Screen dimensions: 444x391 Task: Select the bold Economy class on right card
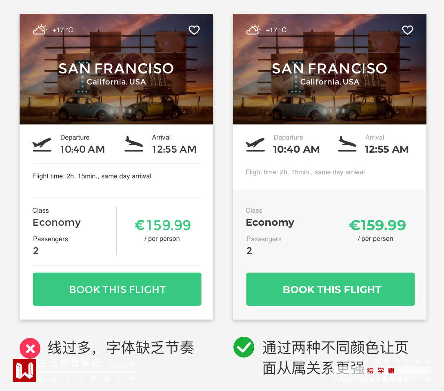pos(270,222)
